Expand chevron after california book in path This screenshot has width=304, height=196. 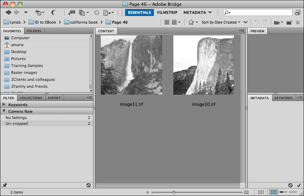coord(101,22)
